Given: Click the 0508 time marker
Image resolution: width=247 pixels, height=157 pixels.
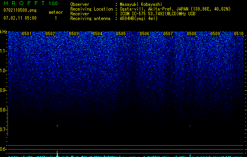Looking at the screenshot, I should [x=192, y=34].
